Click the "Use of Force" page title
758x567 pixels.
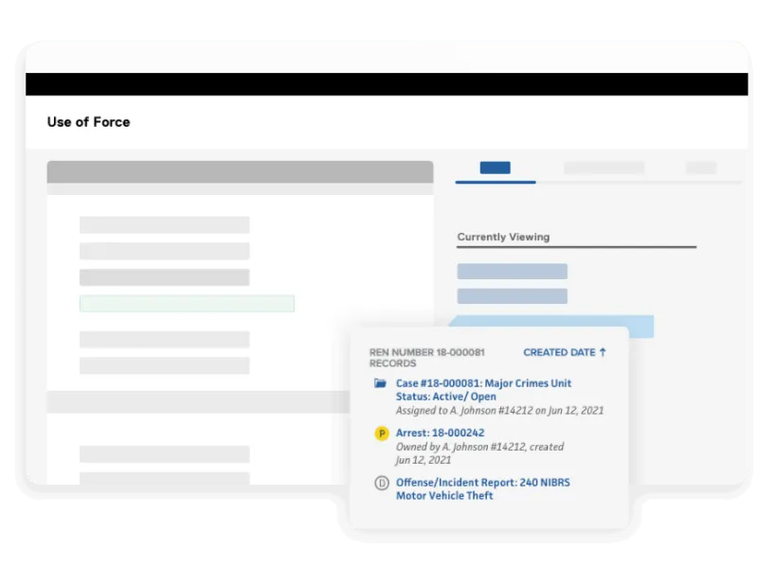tap(88, 122)
